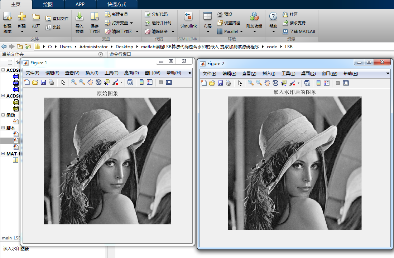
Task: Open the 清除工作区 dropdown arrow
Action: pos(137,31)
